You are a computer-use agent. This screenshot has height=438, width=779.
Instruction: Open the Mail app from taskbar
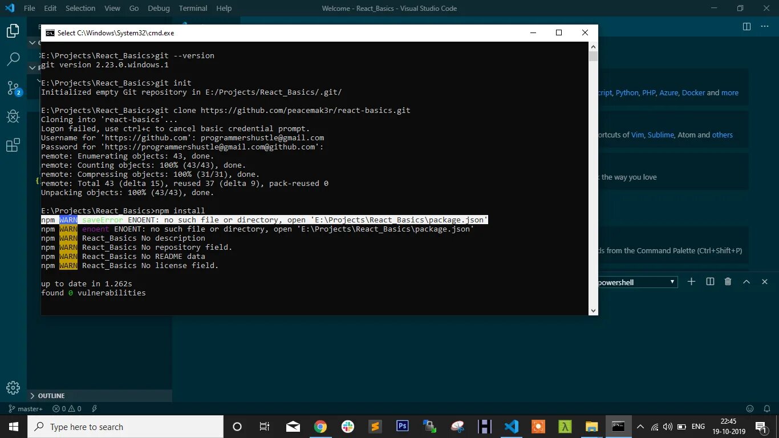point(293,427)
